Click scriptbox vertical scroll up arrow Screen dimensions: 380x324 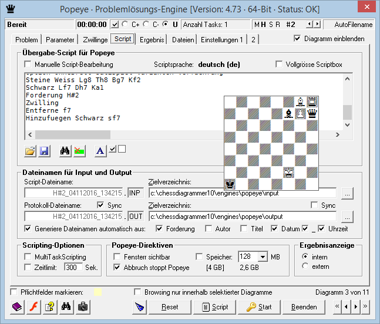tap(347, 79)
